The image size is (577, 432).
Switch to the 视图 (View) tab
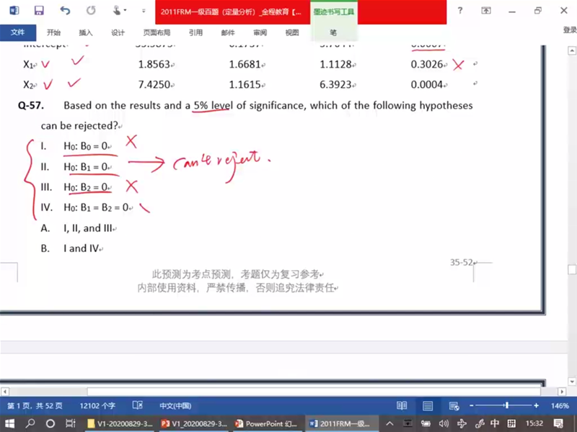click(292, 32)
